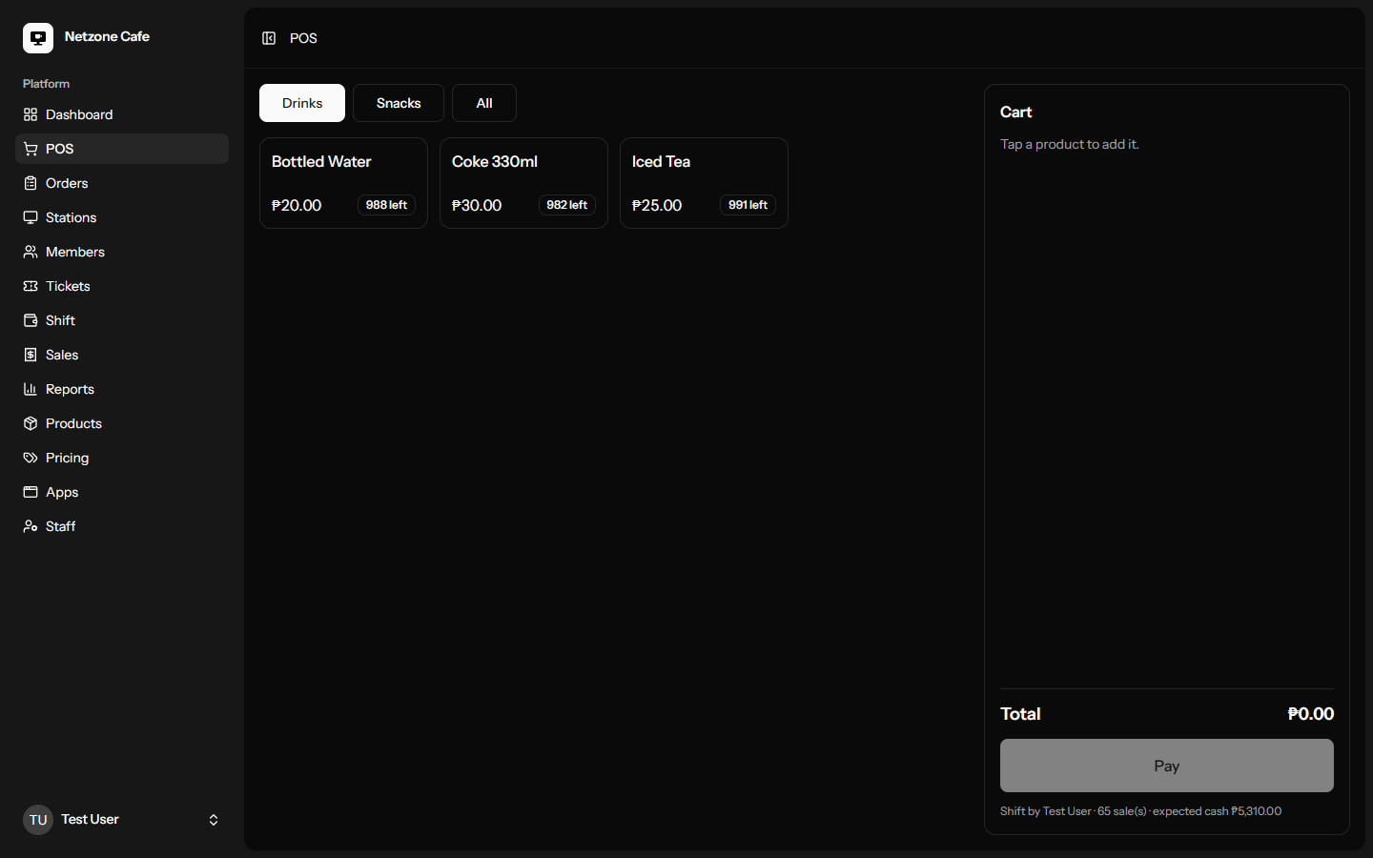This screenshot has width=1373, height=858.
Task: Click the Staff user icon
Action: pos(31,526)
